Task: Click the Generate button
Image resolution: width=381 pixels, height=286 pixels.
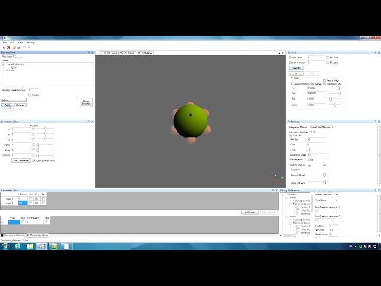Action: click(x=296, y=68)
